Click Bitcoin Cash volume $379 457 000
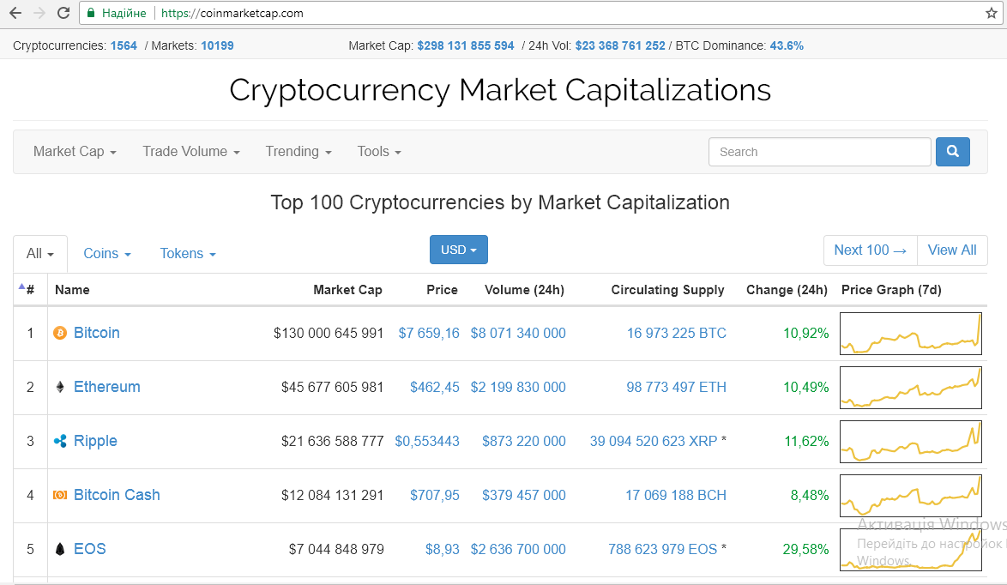This screenshot has width=1007, height=585. pyautogui.click(x=524, y=495)
